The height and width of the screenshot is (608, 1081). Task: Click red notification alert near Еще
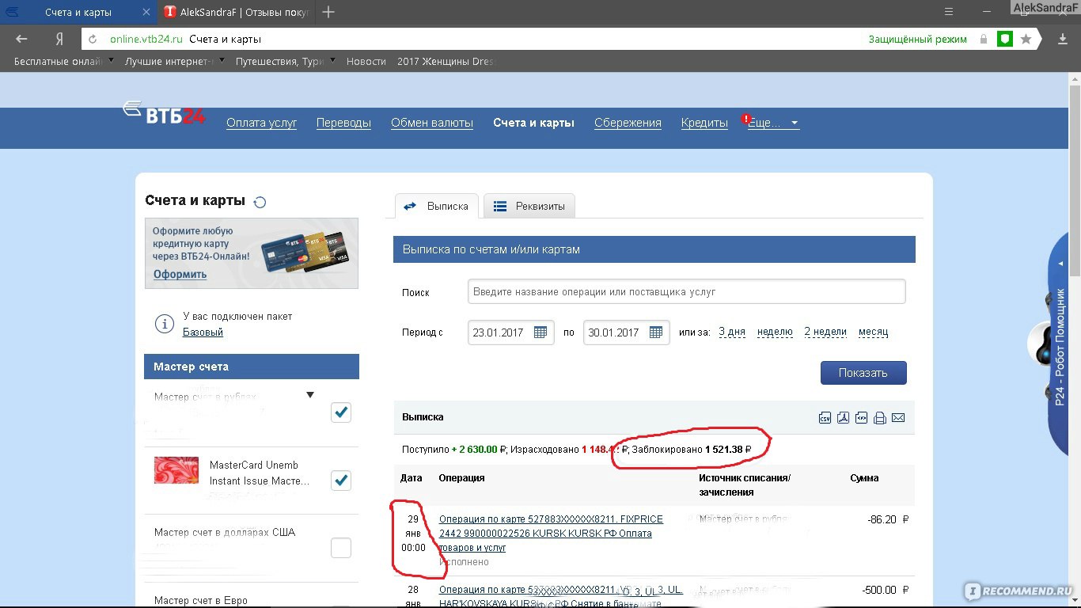coord(745,118)
